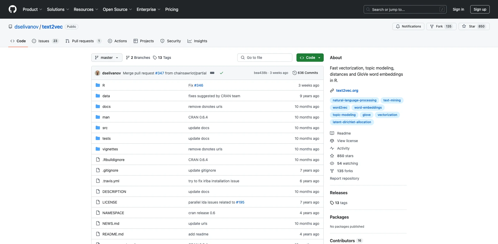
Task: Click the Pricing link in header
Action: (172, 9)
